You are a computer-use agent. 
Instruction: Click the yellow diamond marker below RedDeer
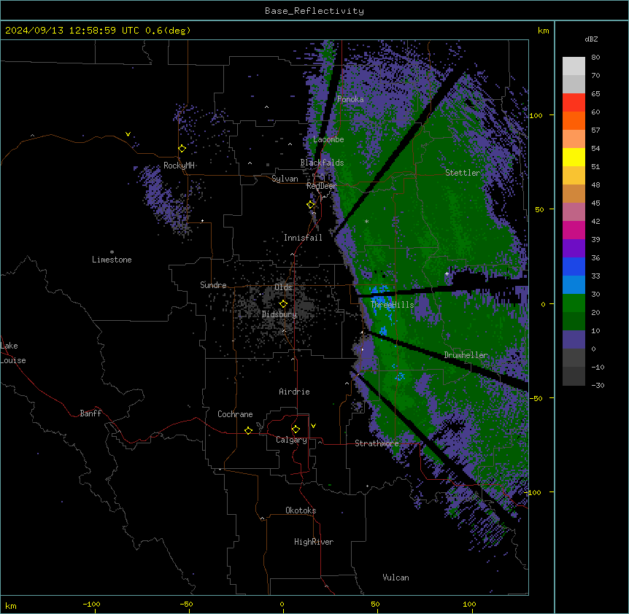tap(311, 205)
